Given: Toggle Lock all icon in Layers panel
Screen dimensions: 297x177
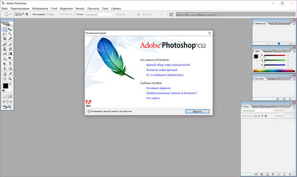Looking at the screenshot, I should pyautogui.click(x=266, y=116).
